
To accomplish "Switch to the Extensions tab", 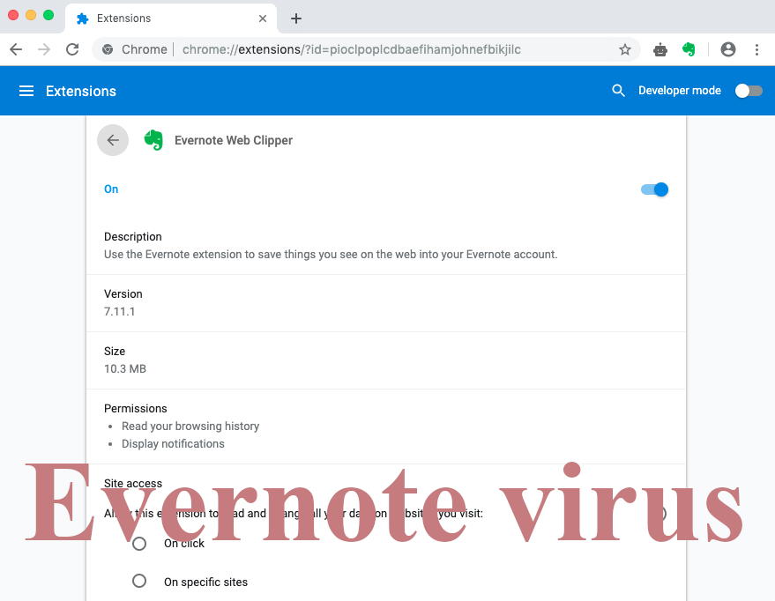I will point(159,19).
